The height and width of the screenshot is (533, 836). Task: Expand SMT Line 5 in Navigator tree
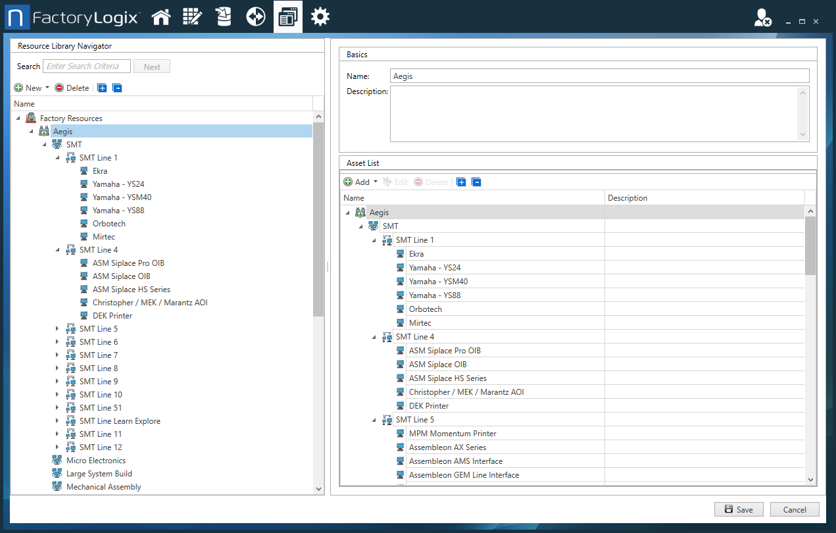coord(57,329)
